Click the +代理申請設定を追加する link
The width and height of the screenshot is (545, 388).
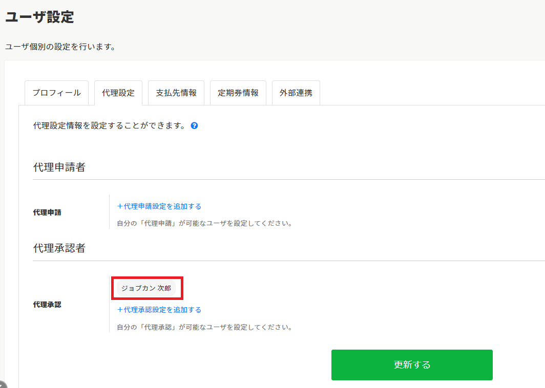[x=159, y=206]
